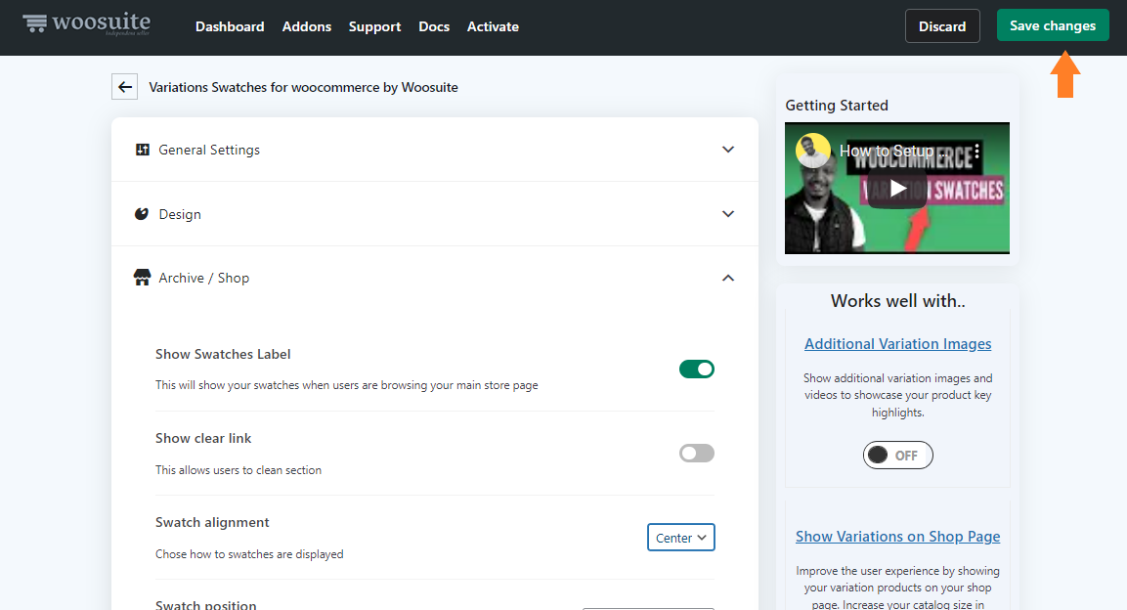This screenshot has width=1127, height=610.
Task: Expand the General Settings section chevron
Action: (x=728, y=150)
